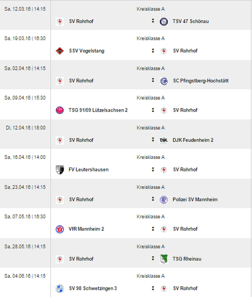
Task: Open the DJK Feudenheim 2 team link
Action: click(193, 140)
